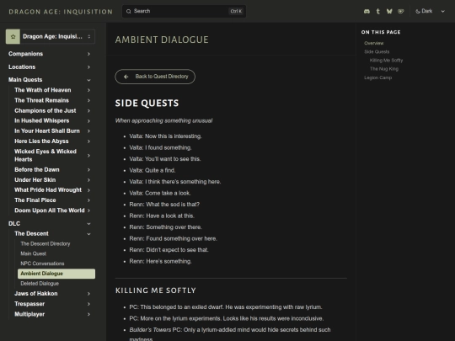Open the Main Quest page
Image resolution: width=455 pixels, height=341 pixels.
click(x=34, y=253)
